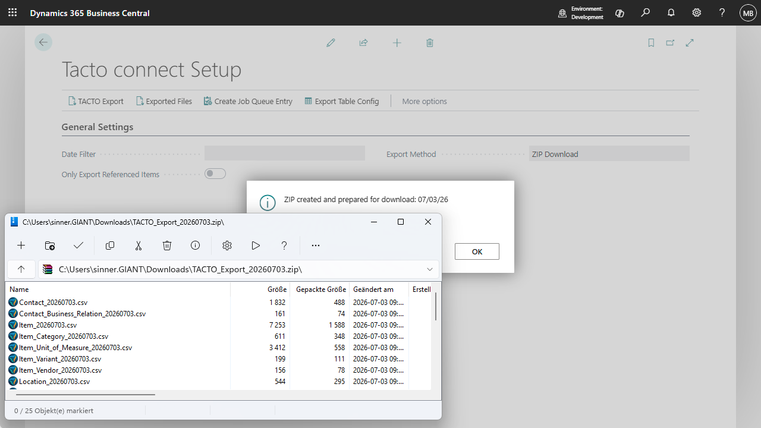Open page in new window icon

pyautogui.click(x=670, y=43)
